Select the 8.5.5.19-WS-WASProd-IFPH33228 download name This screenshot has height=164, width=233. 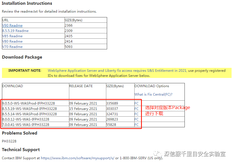pos(29,109)
